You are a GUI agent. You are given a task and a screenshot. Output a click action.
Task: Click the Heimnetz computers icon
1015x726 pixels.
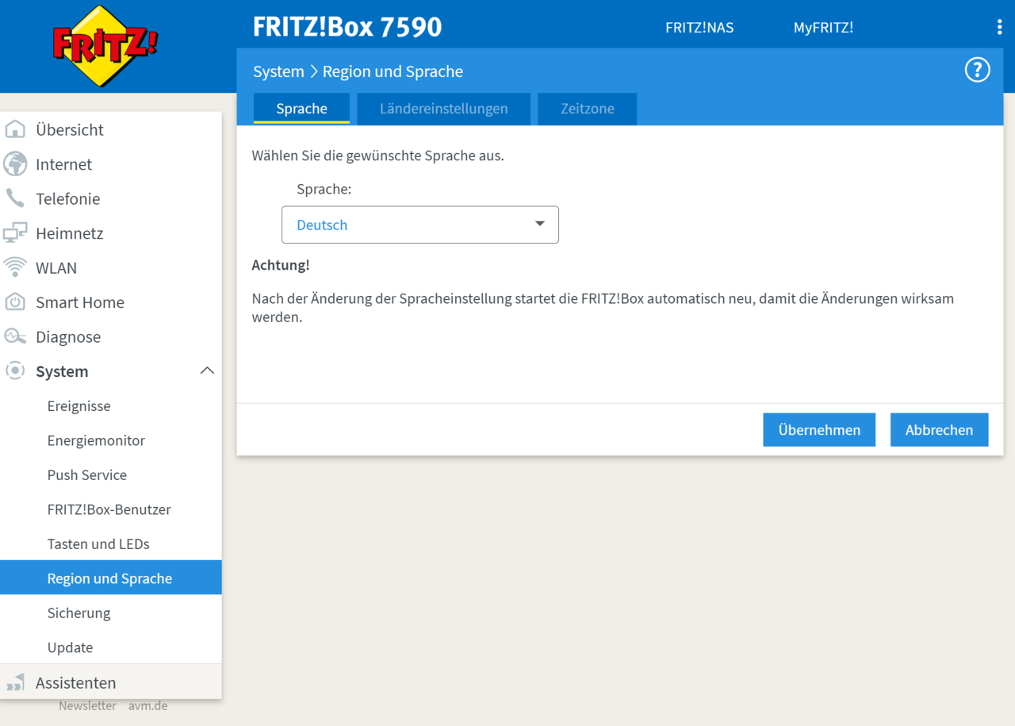click(15, 233)
